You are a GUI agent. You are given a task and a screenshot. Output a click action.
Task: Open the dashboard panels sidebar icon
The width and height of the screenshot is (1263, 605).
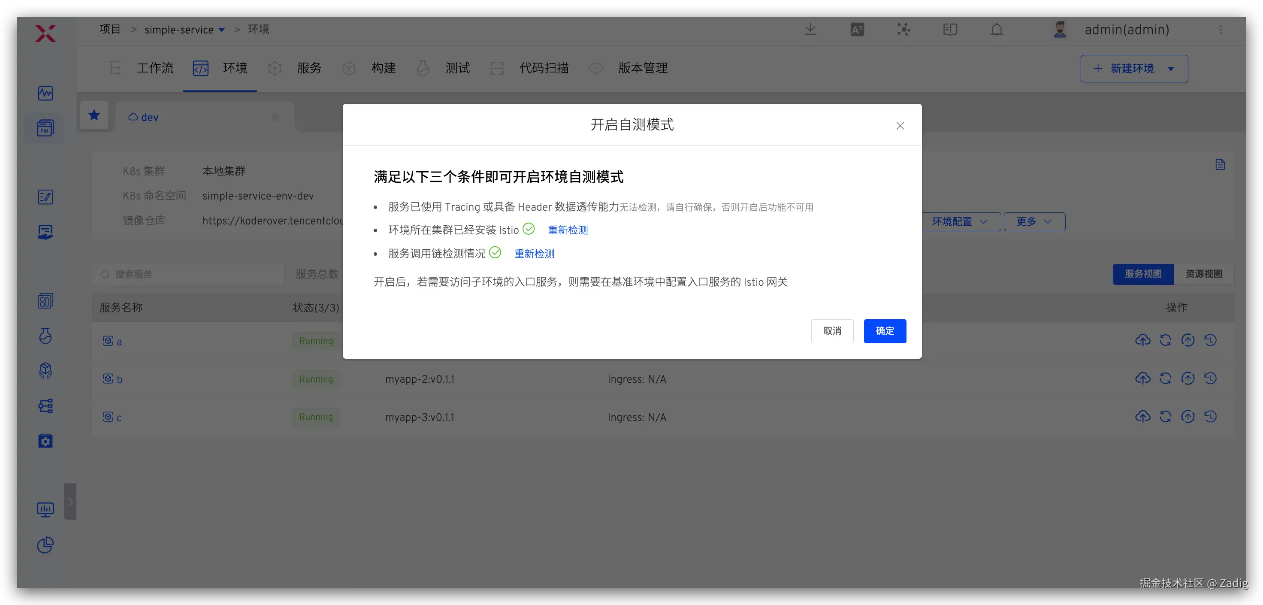tap(45, 301)
